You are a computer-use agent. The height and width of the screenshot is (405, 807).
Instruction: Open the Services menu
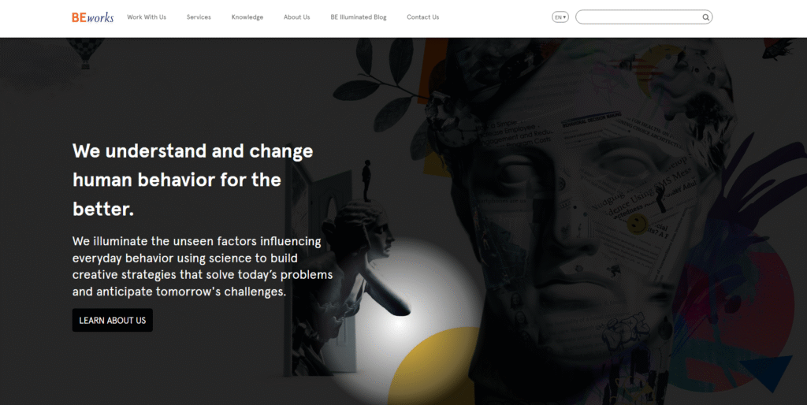[199, 17]
